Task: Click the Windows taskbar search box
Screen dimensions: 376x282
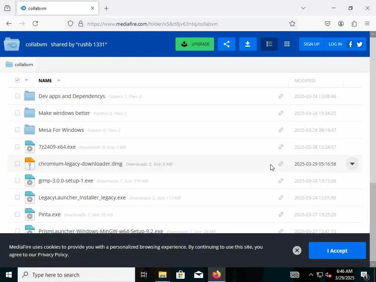Action: (76, 275)
